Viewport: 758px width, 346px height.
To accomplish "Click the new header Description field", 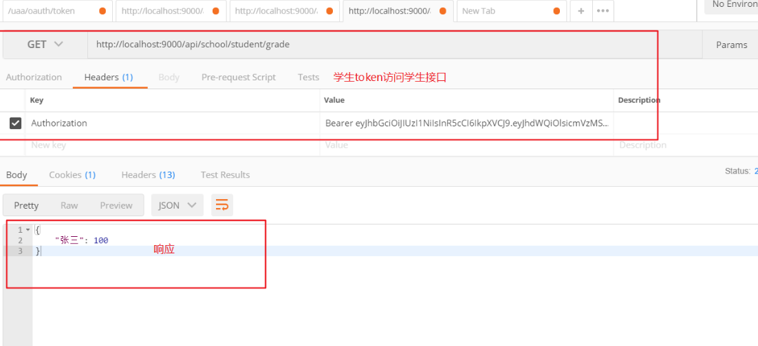I will pyautogui.click(x=686, y=145).
